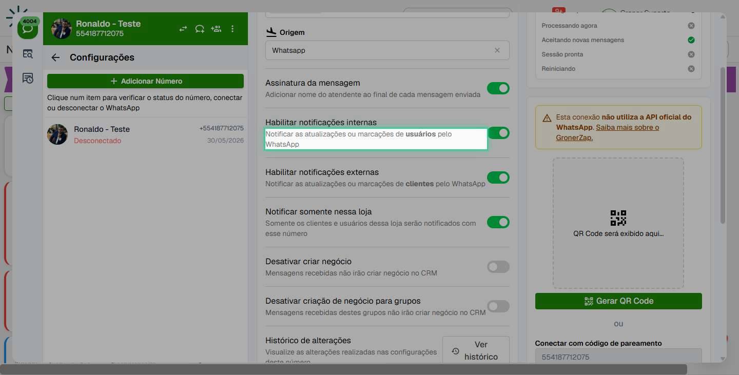Click the Processando agora status icon
Screen dimensions: 739x375
[x=691, y=26]
